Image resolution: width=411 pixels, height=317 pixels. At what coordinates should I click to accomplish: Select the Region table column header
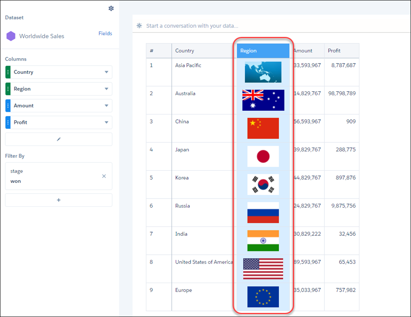(x=263, y=51)
